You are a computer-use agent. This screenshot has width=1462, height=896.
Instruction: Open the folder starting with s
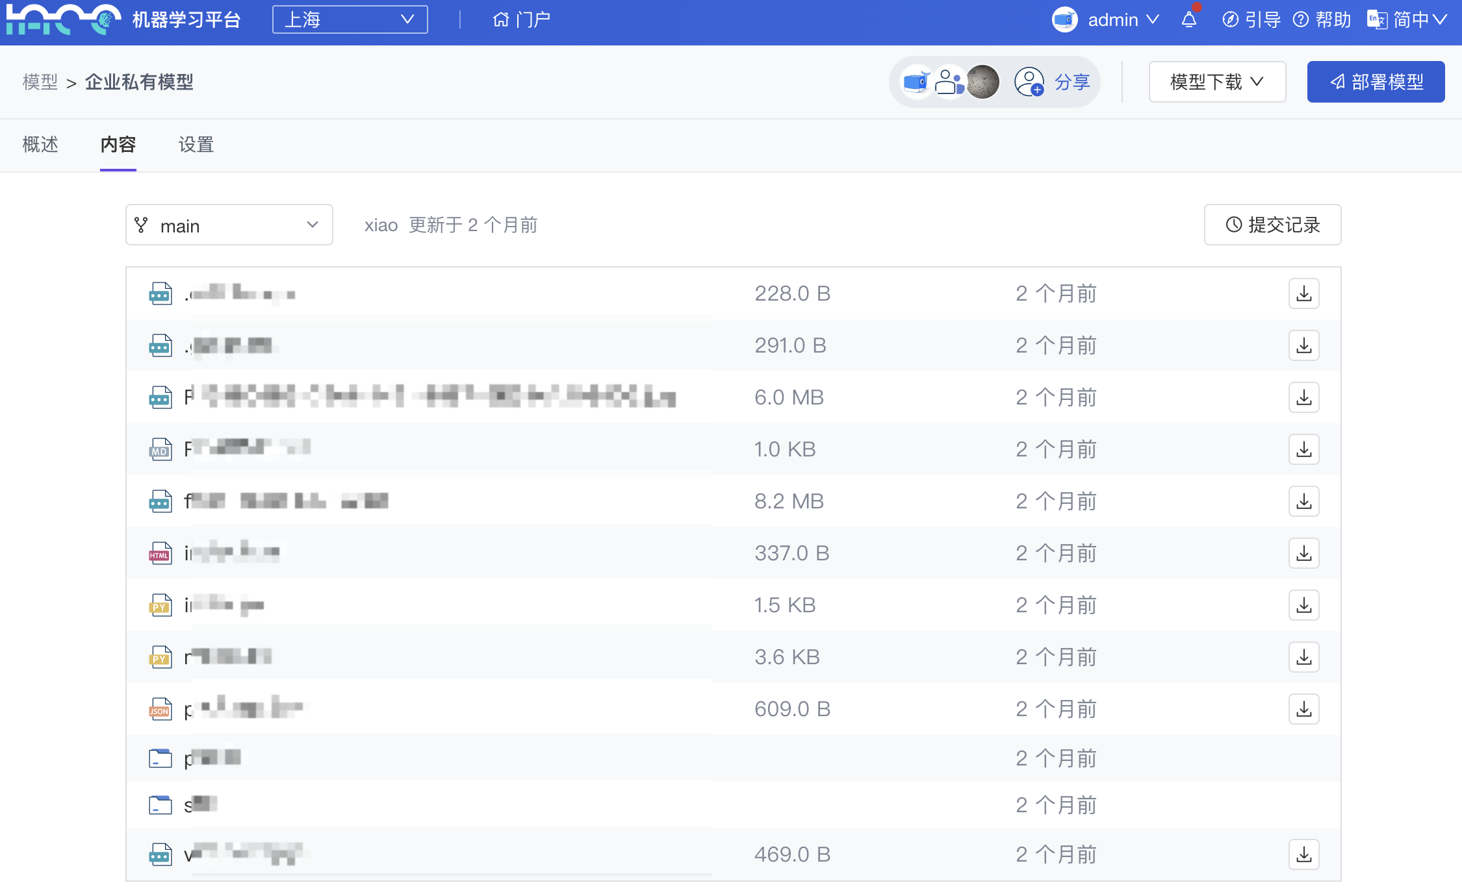pos(200,805)
